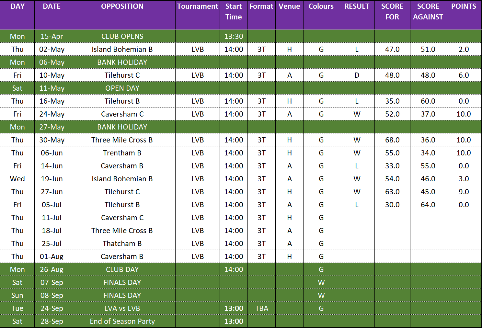Click the 11-May date cell
The width and height of the screenshot is (482, 328).
[52, 88]
